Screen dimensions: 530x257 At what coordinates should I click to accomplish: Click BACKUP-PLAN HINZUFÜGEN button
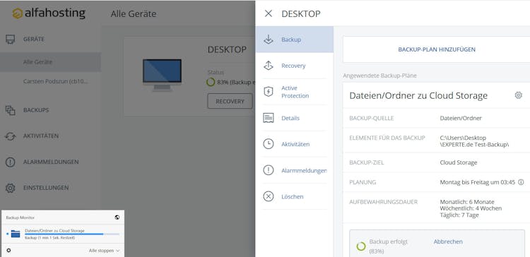[x=437, y=49]
